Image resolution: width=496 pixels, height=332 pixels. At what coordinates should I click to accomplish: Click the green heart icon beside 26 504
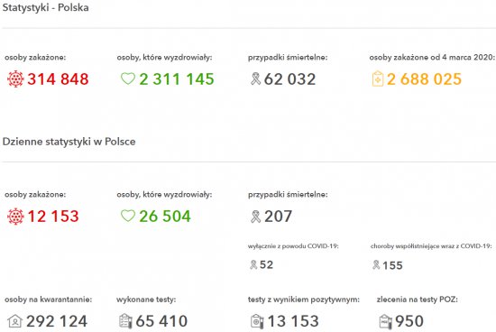coord(128,216)
